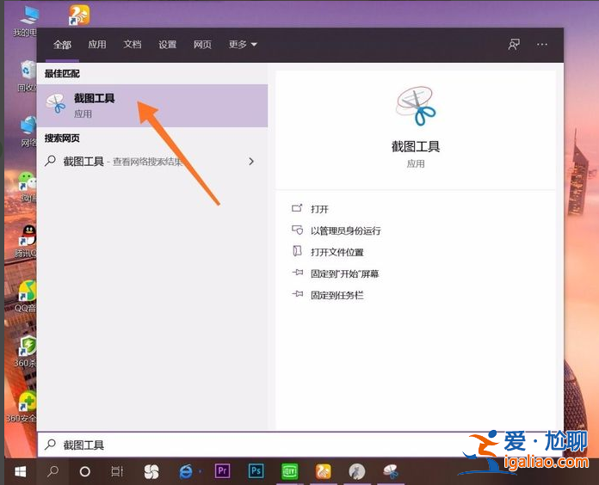Switch to the 全部 tab

(62, 45)
